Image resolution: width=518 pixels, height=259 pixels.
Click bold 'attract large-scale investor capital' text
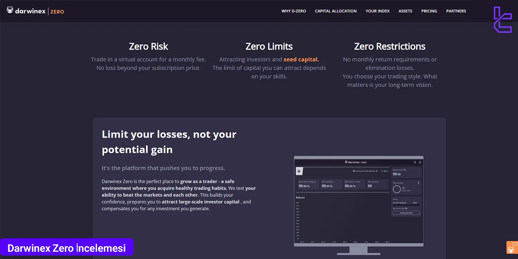(201, 202)
